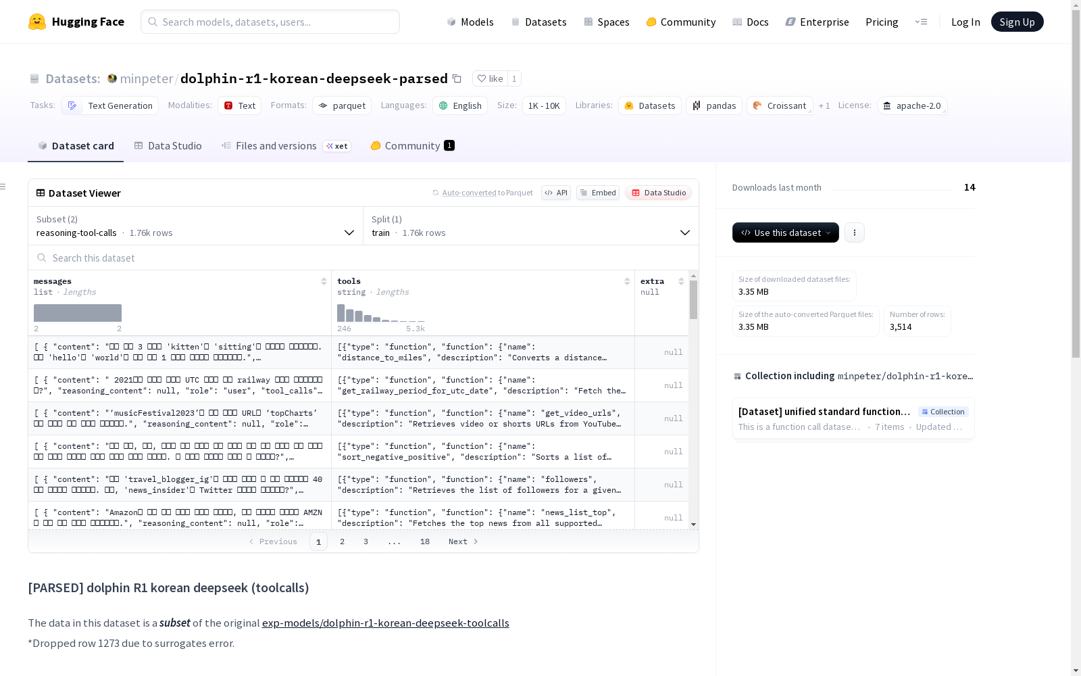Open the more options kebab menu

click(855, 233)
